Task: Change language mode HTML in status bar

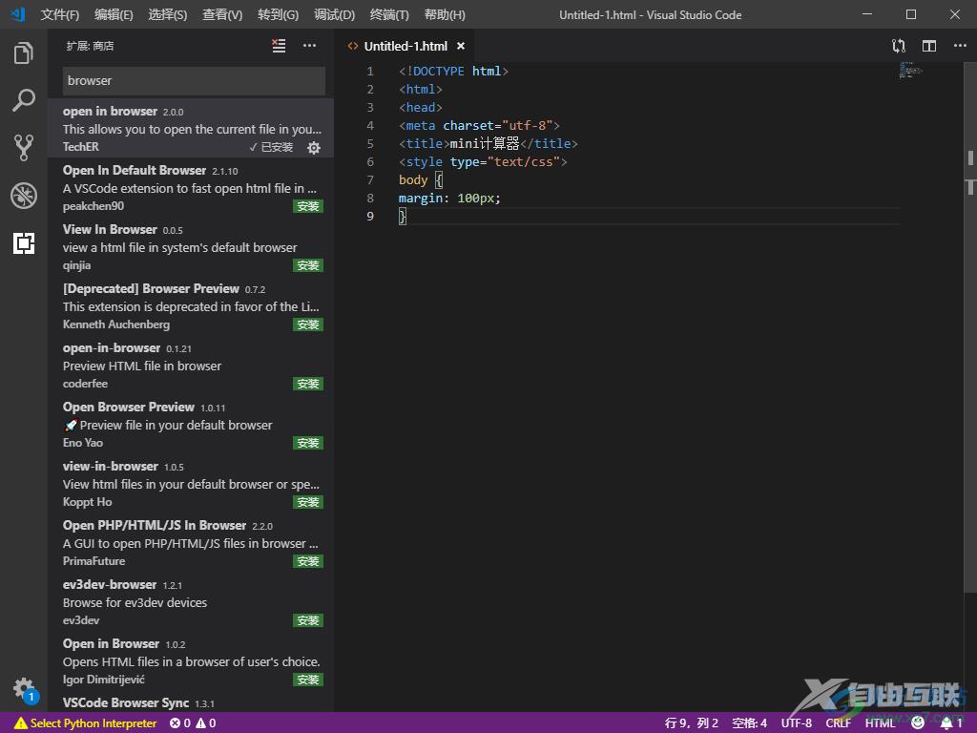Action: click(880, 723)
